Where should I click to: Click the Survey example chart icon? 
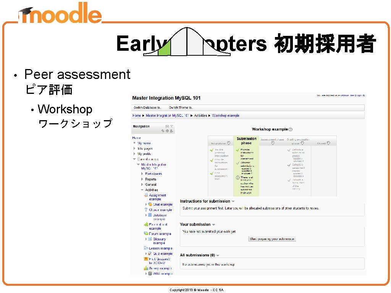(x=146, y=268)
